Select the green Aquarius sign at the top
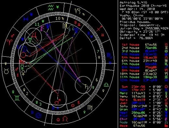The image size is (169, 128). (51, 8)
